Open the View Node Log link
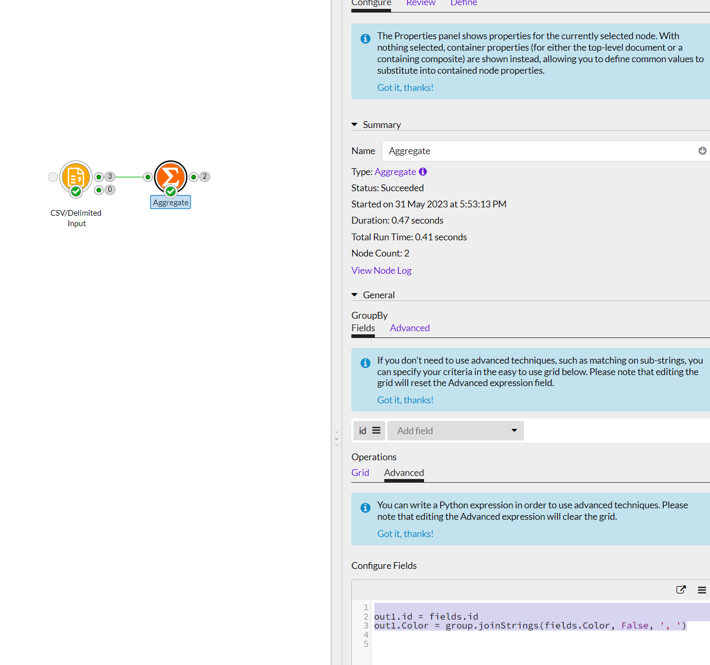 click(x=381, y=270)
